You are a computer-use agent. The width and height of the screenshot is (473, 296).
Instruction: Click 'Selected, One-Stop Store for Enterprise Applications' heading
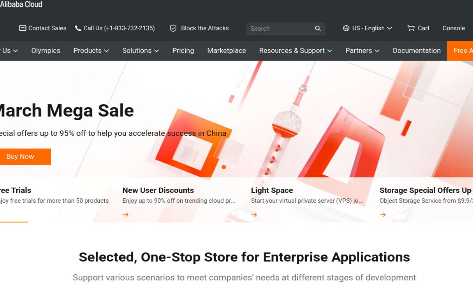click(x=244, y=257)
